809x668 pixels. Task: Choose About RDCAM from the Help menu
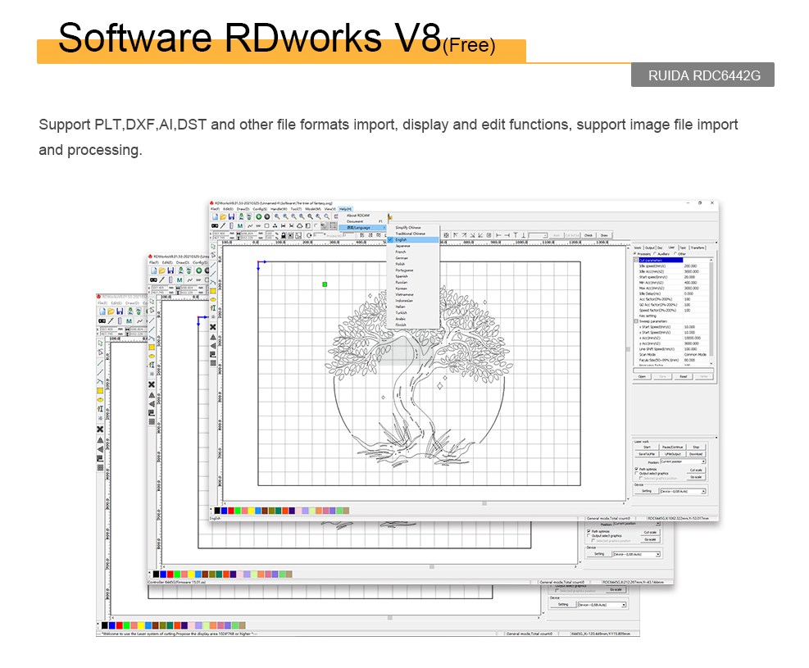pos(358,215)
